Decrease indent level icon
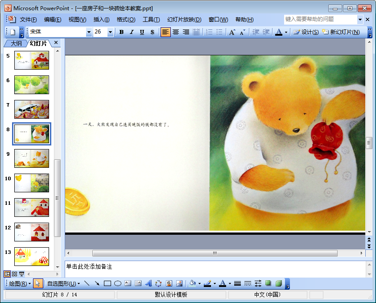 coord(256,32)
